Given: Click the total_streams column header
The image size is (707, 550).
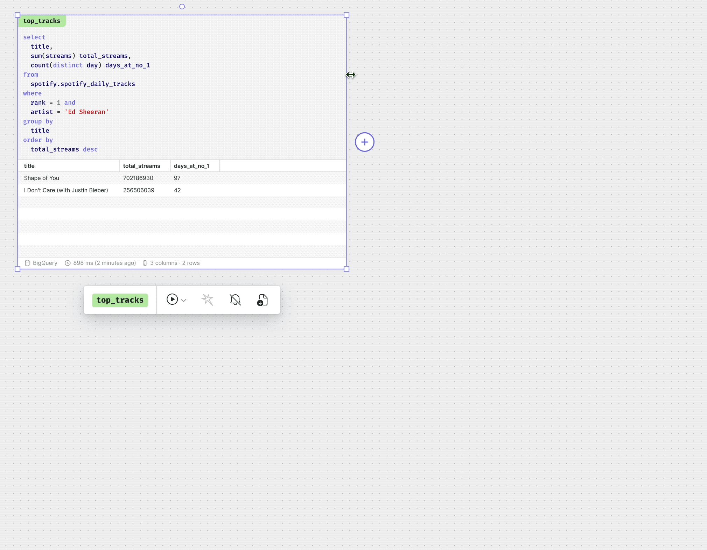Looking at the screenshot, I should click(141, 166).
